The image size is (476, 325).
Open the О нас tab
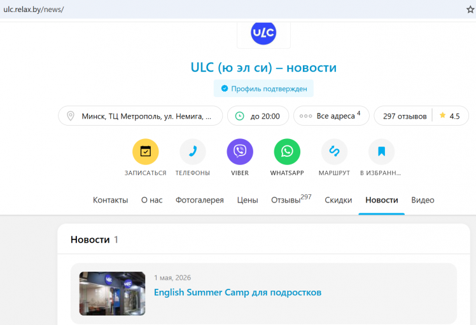pyautogui.click(x=152, y=200)
